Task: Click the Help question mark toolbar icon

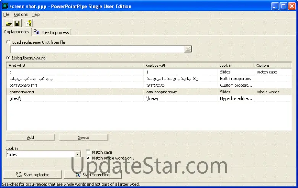Action: tap(29, 23)
